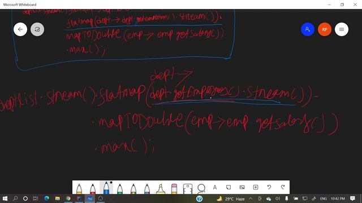Click the Whiteboard taskbar icon
This screenshot has height=203, width=362.
click(90, 198)
